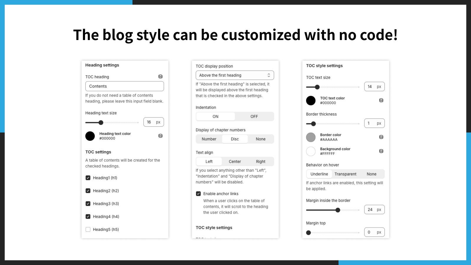This screenshot has height=265, width=471.
Task: Set Text align to Center
Action: (x=235, y=162)
